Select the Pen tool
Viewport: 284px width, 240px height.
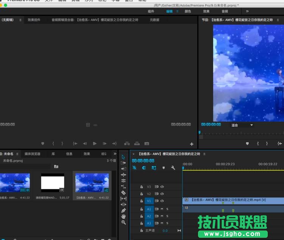point(123,211)
